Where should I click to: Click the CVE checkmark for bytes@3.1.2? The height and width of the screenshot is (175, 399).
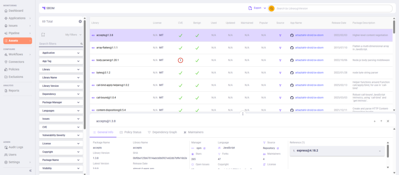180,73
